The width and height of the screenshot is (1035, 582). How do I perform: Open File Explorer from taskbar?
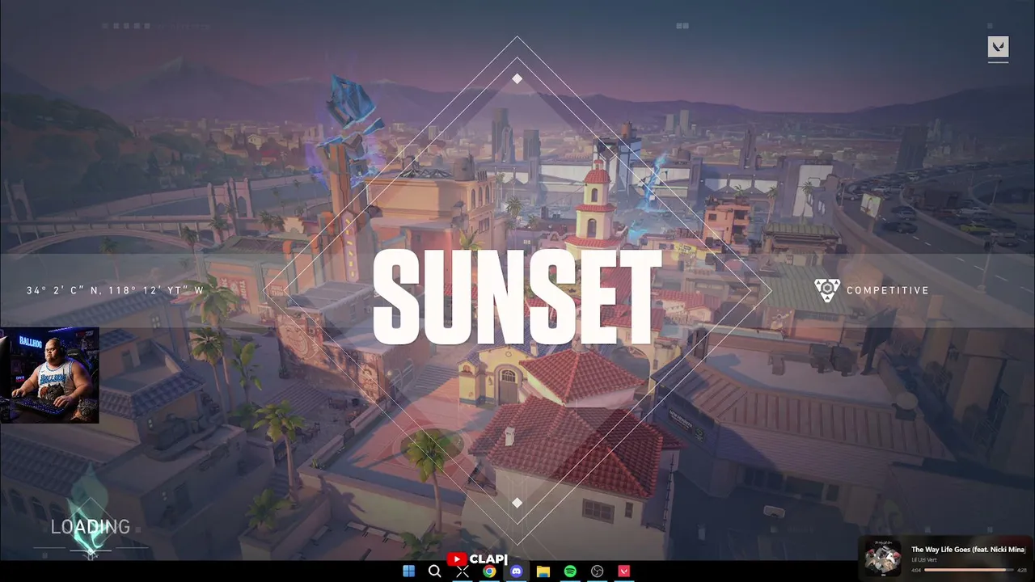click(x=543, y=571)
